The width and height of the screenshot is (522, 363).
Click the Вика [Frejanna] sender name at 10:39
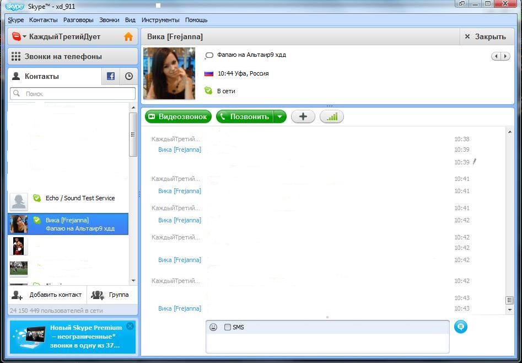180,150
